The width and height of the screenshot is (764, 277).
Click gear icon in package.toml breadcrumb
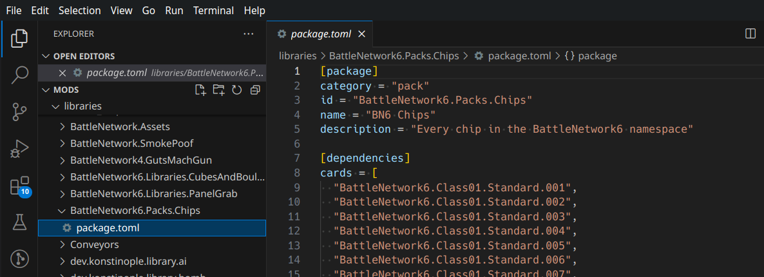[x=479, y=56]
